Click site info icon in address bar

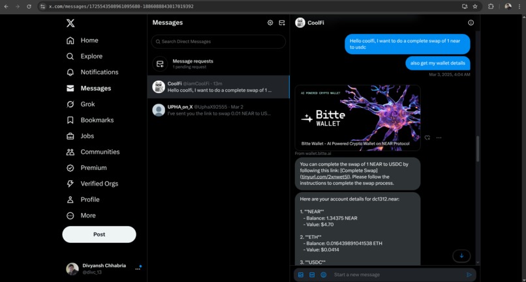(x=42, y=7)
